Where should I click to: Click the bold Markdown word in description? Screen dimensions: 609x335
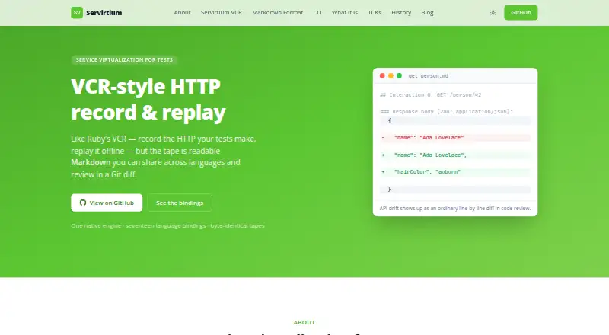(x=91, y=162)
